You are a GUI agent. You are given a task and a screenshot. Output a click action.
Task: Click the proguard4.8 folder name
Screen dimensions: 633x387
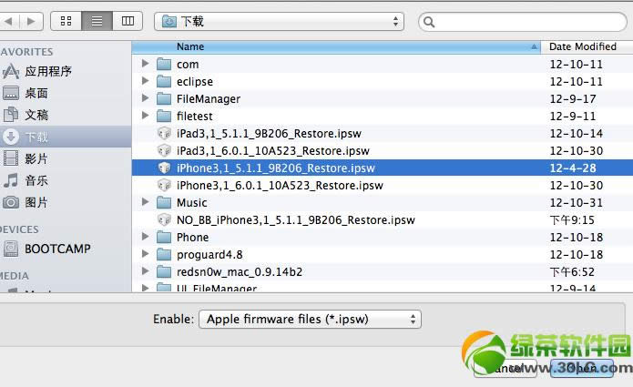point(209,255)
